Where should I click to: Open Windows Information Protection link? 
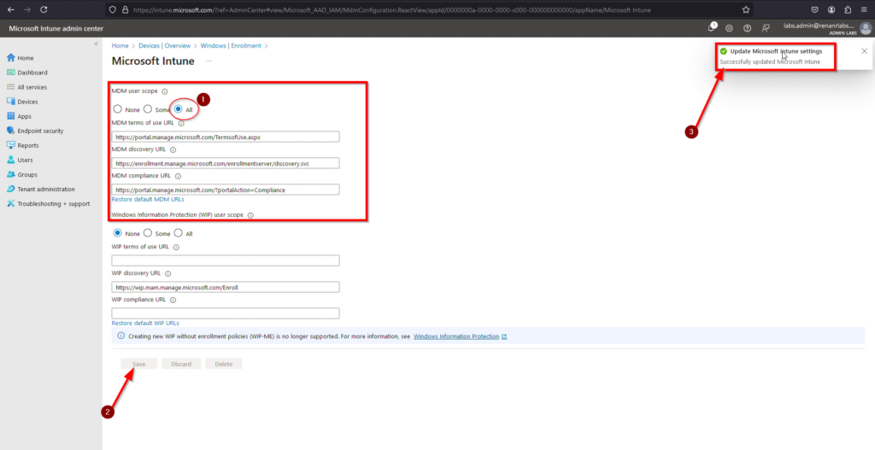tap(456, 336)
